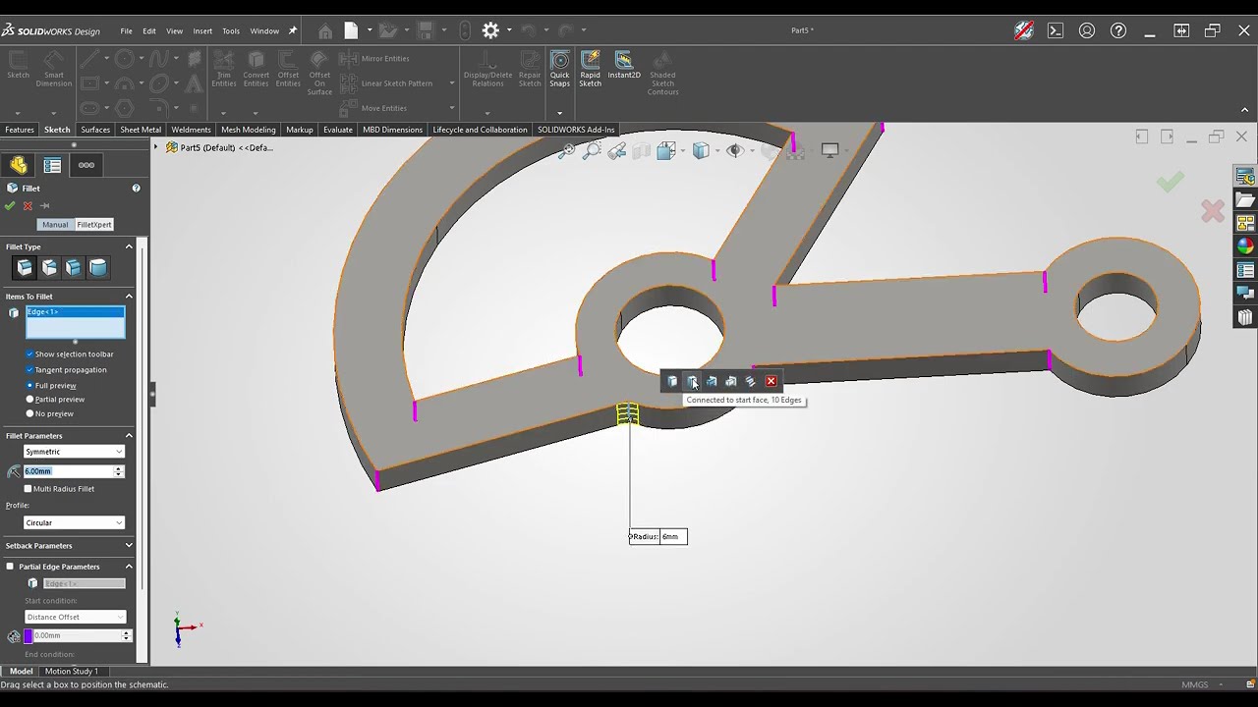The height and width of the screenshot is (707, 1258).
Task: Toggle the Instant2D tool
Action: point(624,66)
